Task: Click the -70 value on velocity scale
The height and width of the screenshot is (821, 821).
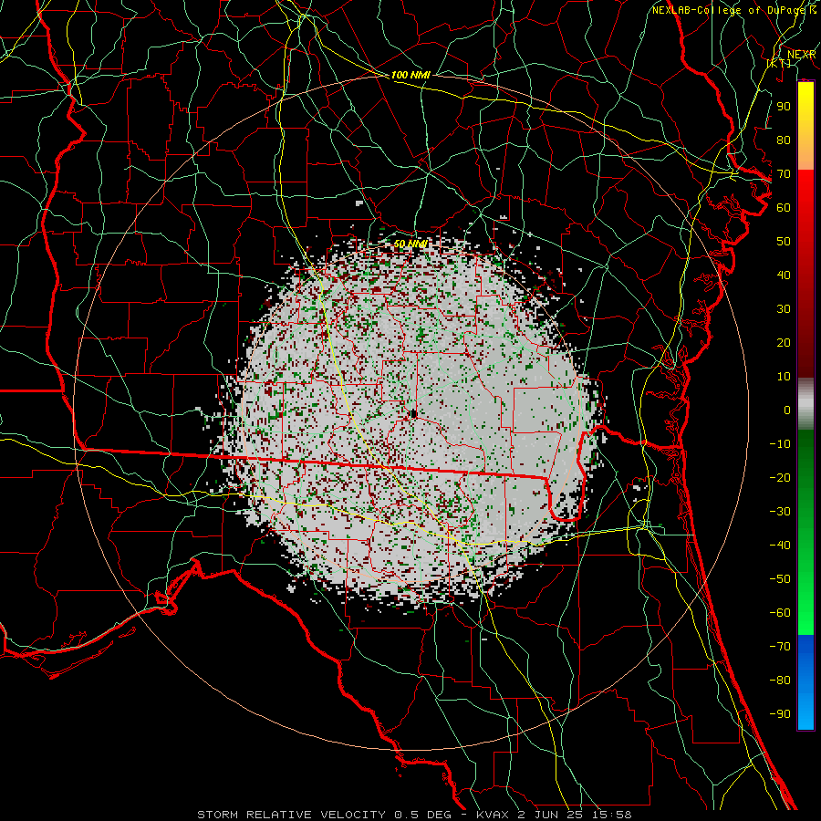Action: [x=780, y=647]
